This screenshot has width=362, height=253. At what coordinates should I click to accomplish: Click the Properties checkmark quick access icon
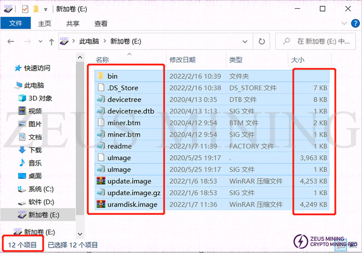pyautogui.click(x=25, y=9)
